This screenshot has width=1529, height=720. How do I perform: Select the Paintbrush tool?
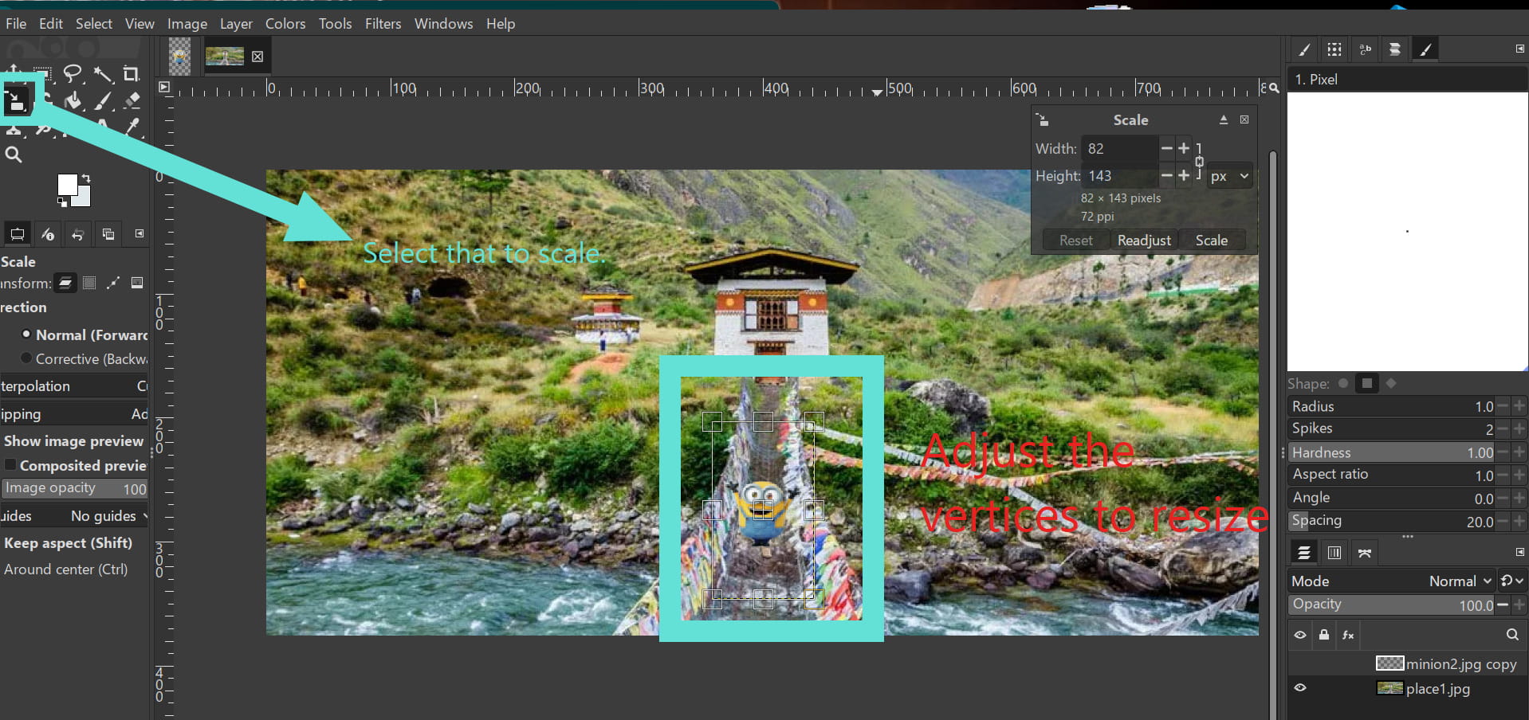pyautogui.click(x=103, y=101)
